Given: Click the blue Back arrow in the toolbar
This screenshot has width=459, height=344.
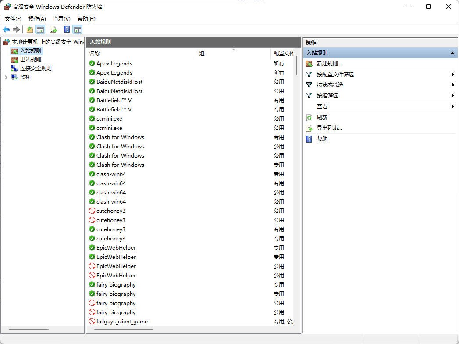Looking at the screenshot, I should [x=6, y=29].
